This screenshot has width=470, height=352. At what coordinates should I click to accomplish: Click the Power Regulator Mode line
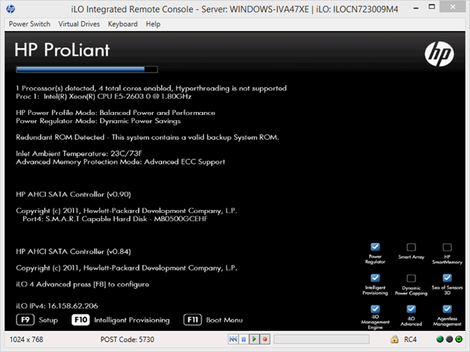(x=99, y=121)
